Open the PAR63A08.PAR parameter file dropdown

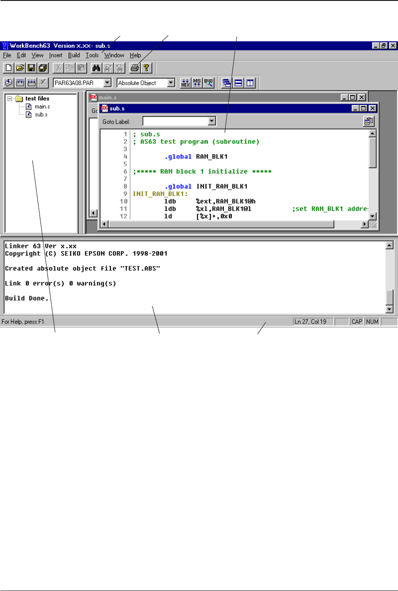click(107, 83)
